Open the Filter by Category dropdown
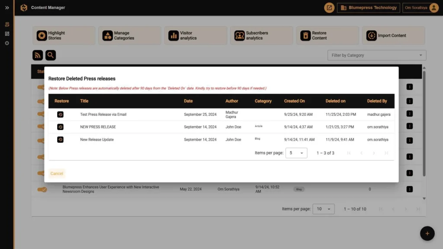Image resolution: width=443 pixels, height=249 pixels. coord(376,55)
